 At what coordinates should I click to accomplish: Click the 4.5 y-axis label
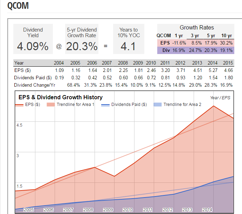click(20, 125)
